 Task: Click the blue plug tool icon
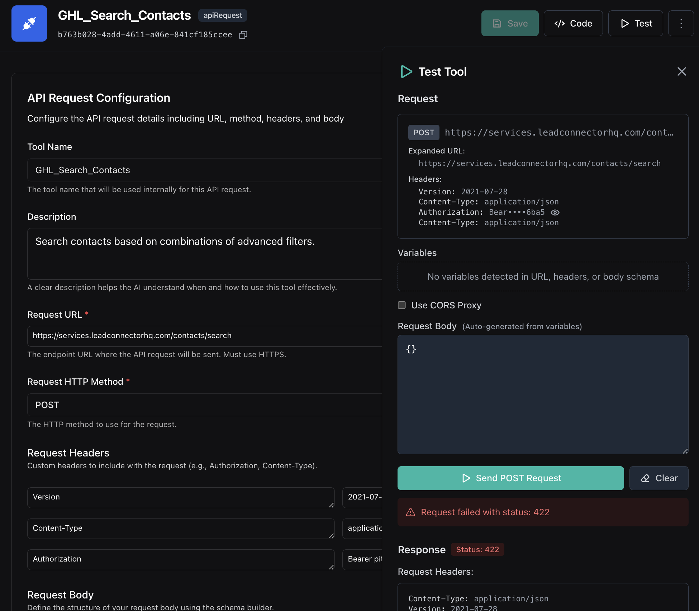[29, 24]
